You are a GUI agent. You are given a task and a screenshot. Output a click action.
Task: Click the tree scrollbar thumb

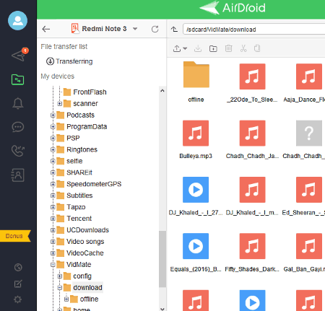click(162, 259)
